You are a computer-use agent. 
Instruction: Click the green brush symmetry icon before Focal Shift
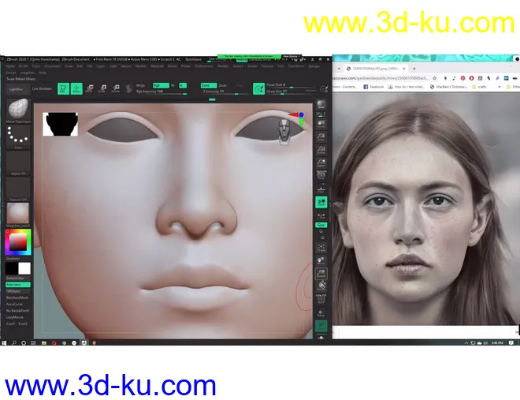(x=258, y=88)
